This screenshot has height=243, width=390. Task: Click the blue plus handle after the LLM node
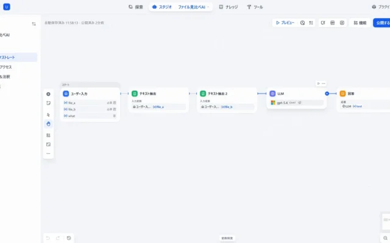click(327, 94)
